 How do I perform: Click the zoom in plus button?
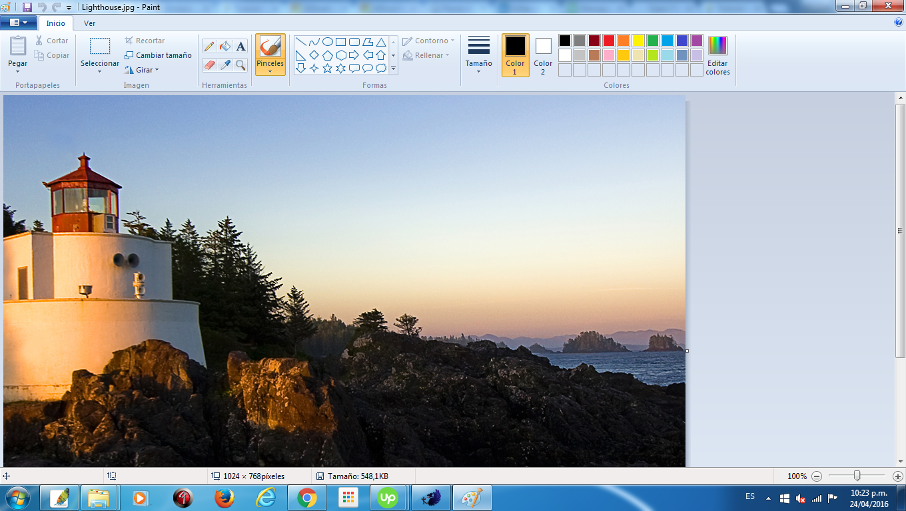(897, 476)
